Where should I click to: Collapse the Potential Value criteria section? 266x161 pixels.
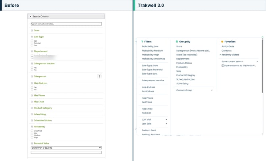(32, 144)
